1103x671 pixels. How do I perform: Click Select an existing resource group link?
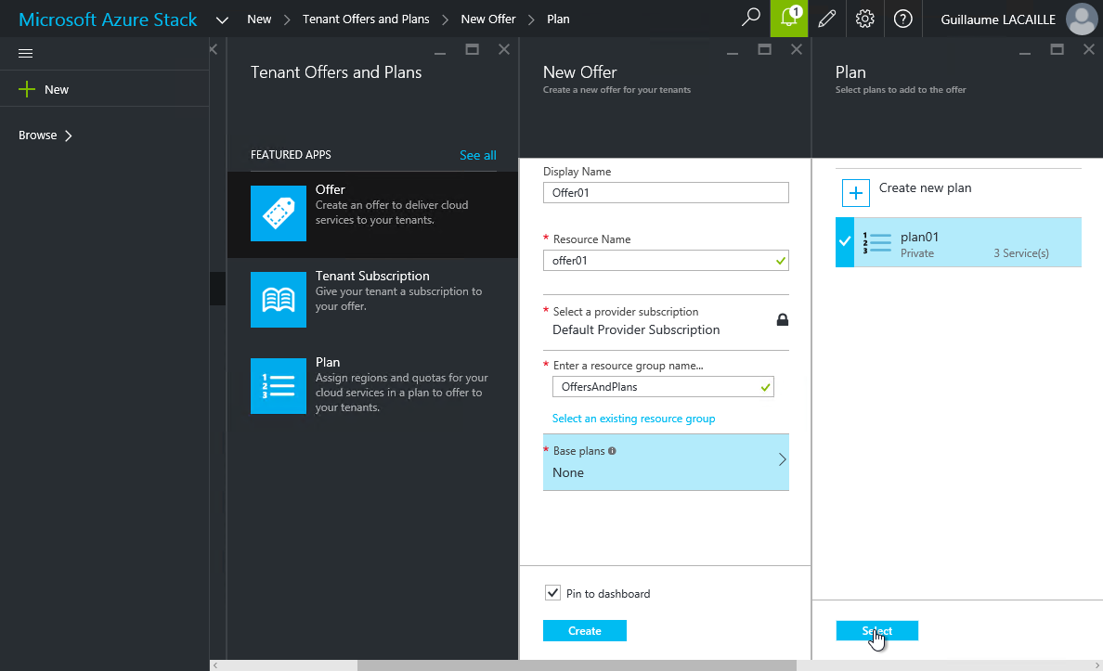click(x=634, y=419)
